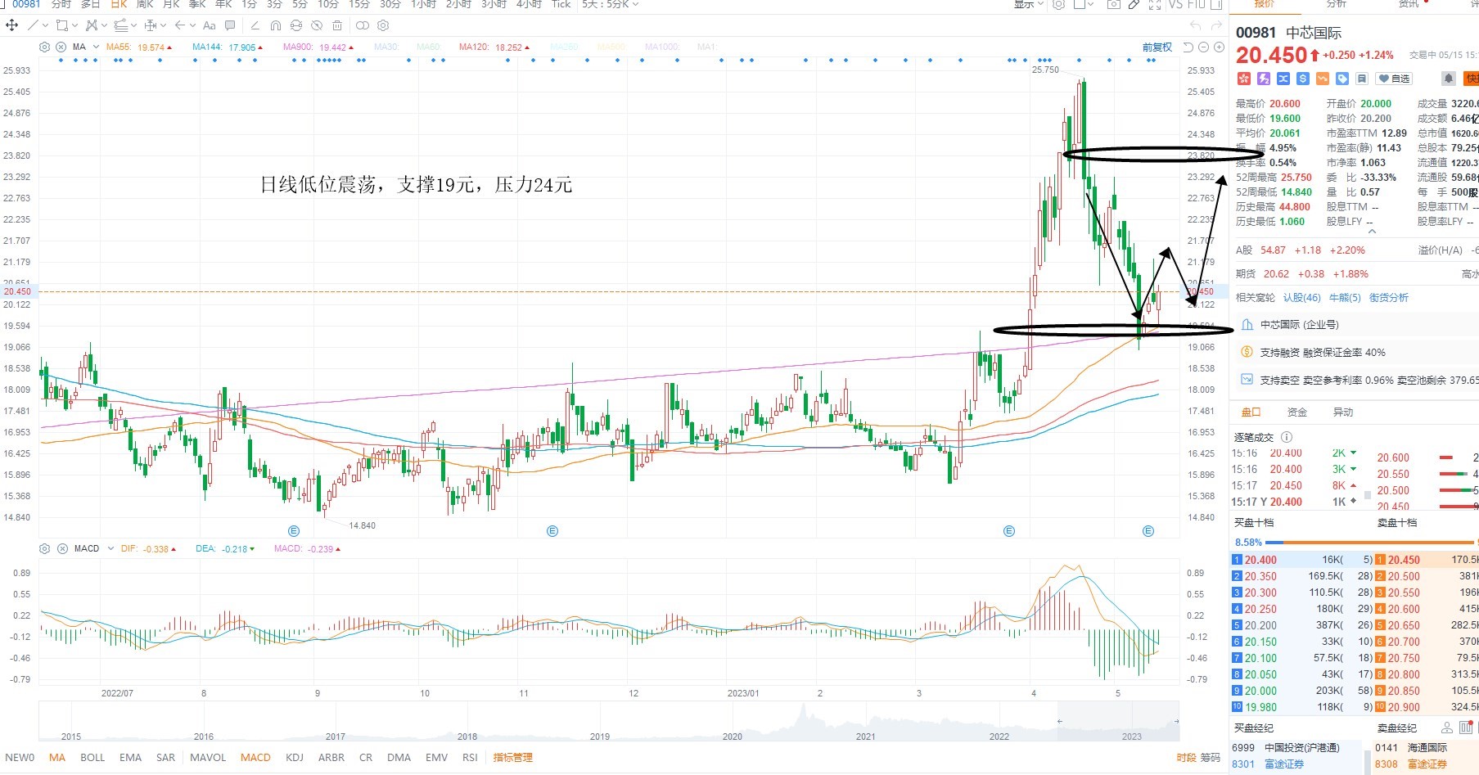Switch to the 资金 tab
Screen dimensions: 1479x775
[x=1297, y=412]
